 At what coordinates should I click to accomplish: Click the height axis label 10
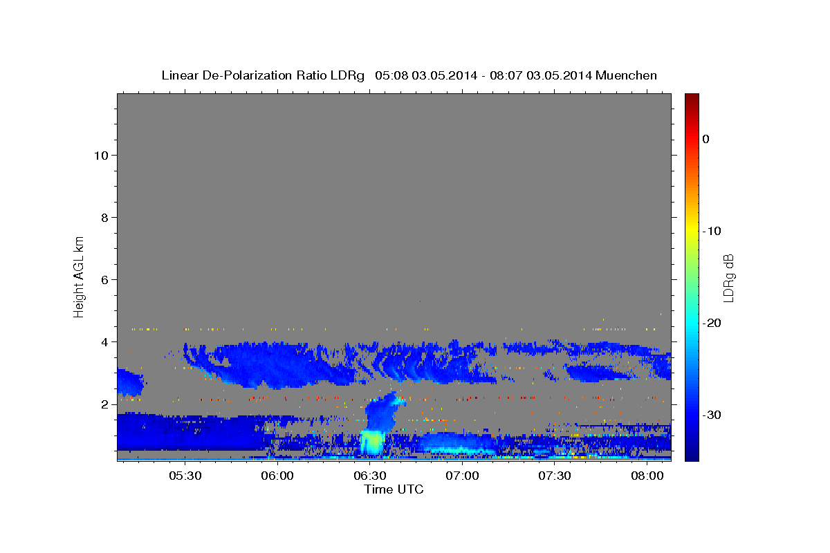coord(101,155)
